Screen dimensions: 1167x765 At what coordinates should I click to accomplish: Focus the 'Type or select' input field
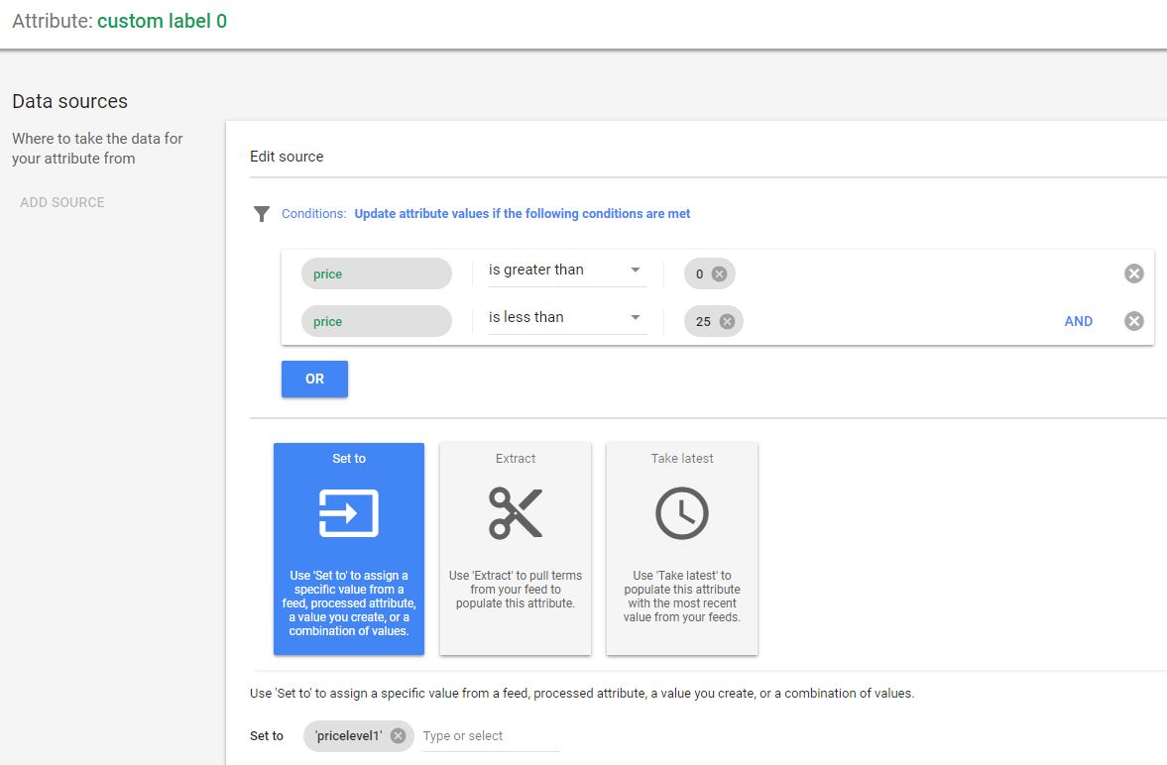point(490,736)
